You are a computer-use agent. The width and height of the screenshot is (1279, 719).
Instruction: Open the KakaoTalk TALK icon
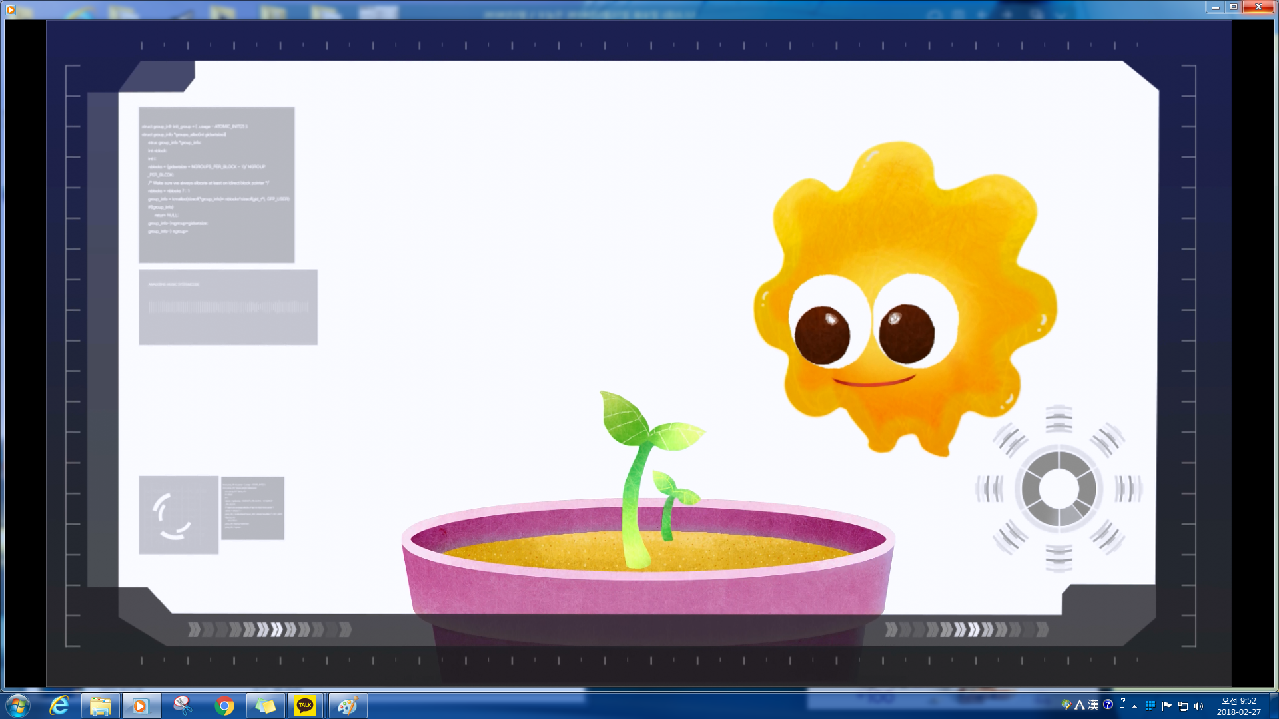(x=305, y=706)
